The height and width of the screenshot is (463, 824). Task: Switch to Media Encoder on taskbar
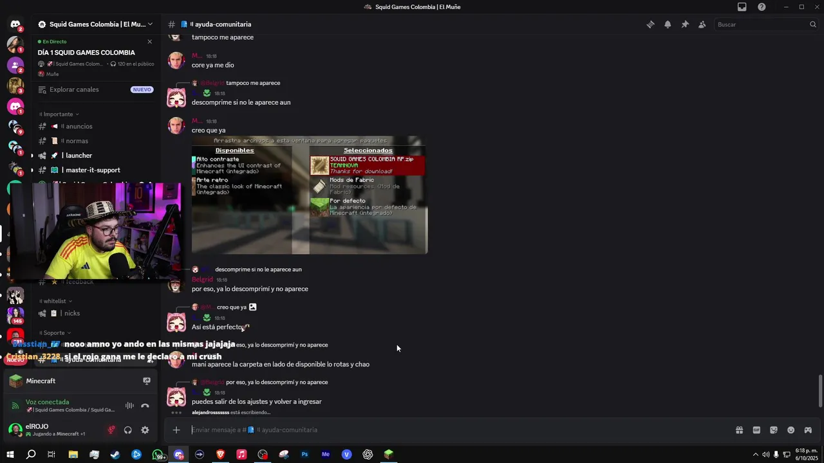326,455
